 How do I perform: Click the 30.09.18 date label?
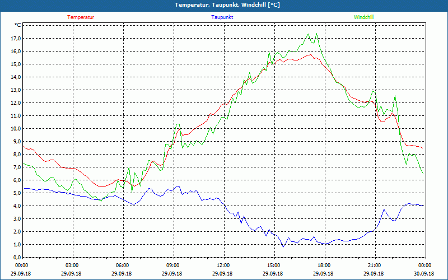[424, 273]
